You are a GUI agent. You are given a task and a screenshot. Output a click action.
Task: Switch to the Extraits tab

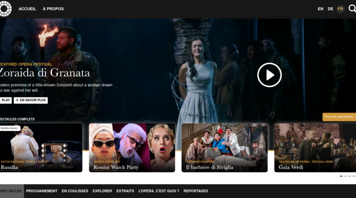tap(125, 191)
